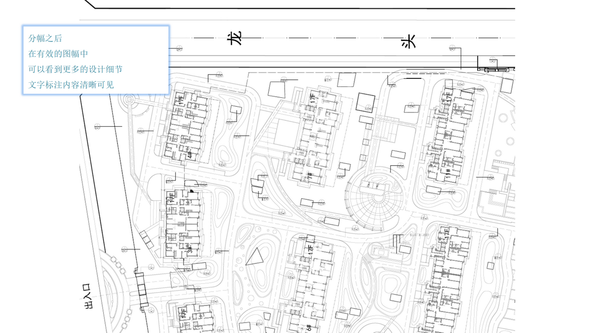
Task: Click the 4# building number label
Action: pyautogui.click(x=189, y=155)
